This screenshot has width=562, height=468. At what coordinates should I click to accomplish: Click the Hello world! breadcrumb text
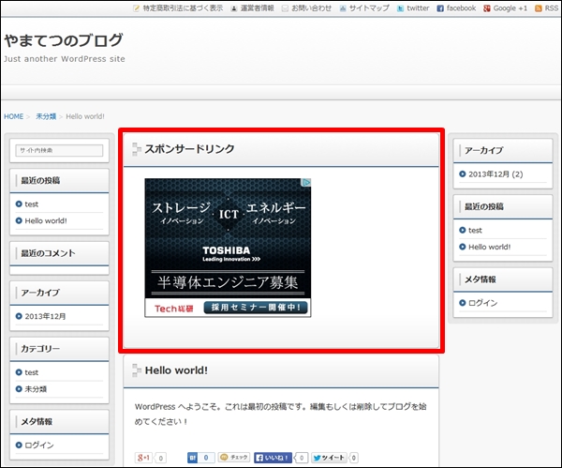tap(85, 116)
